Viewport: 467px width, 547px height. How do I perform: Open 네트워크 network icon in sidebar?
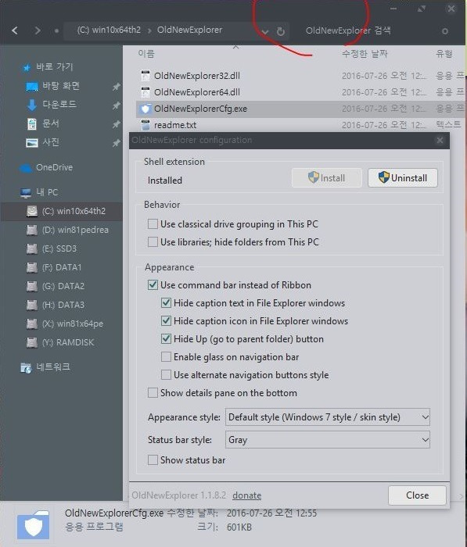pyautogui.click(x=26, y=367)
